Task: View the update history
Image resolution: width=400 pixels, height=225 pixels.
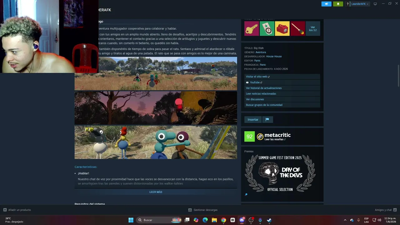Action: [x=282, y=88]
